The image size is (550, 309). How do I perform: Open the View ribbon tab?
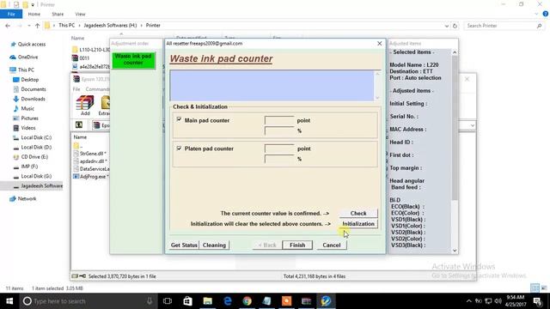[x=80, y=14]
